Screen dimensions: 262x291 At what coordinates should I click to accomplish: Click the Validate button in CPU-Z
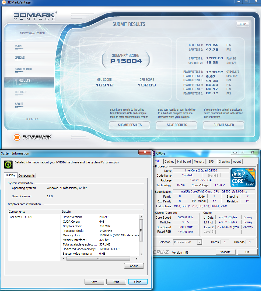click(x=226, y=252)
